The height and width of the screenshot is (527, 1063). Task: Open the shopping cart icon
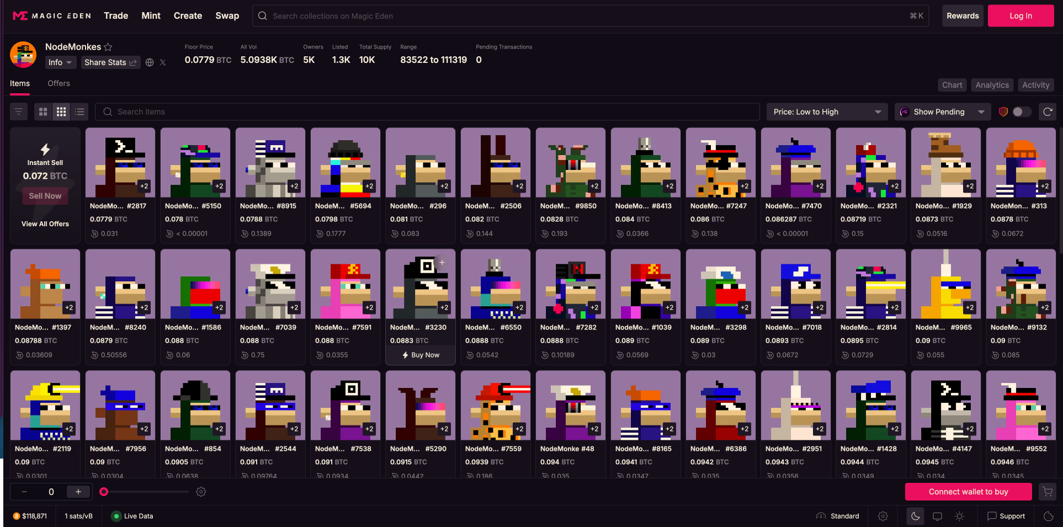[x=1047, y=492]
